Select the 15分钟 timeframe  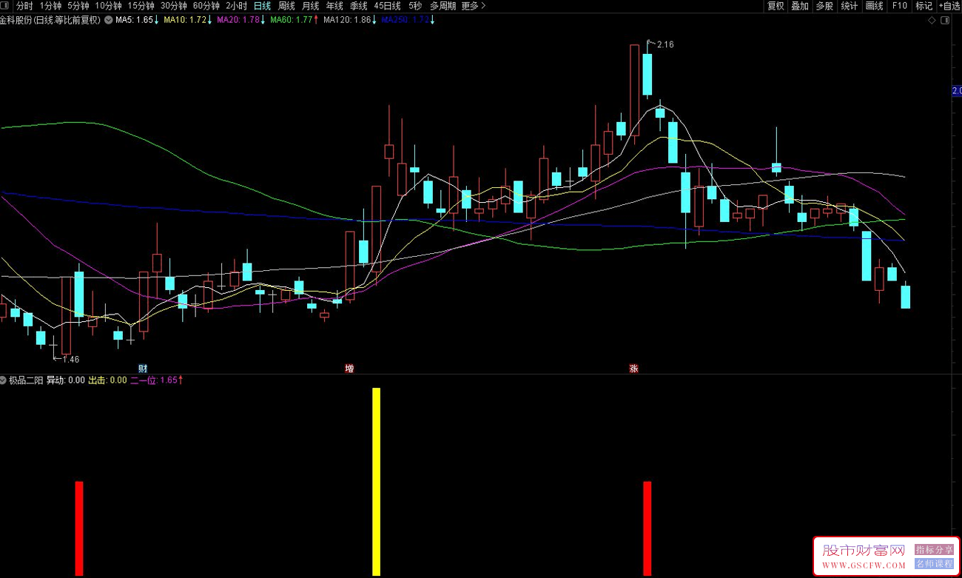pos(141,6)
